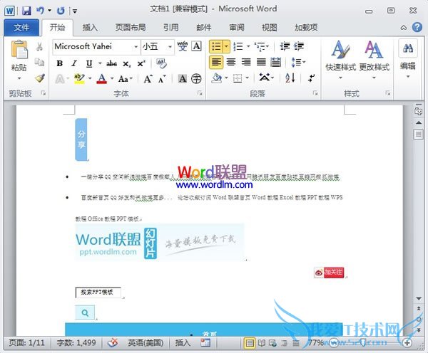
Task: Clear formatting with the eraser icon
Action: pyautogui.click(x=161, y=64)
